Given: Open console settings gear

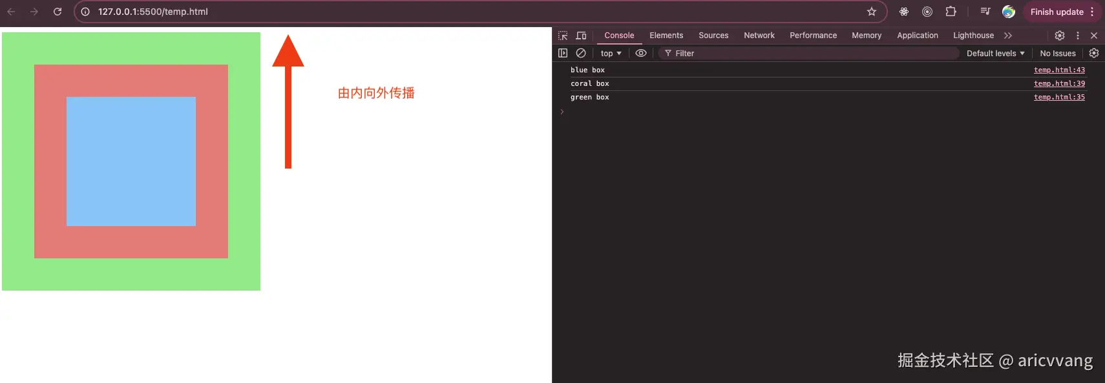Looking at the screenshot, I should [1094, 53].
